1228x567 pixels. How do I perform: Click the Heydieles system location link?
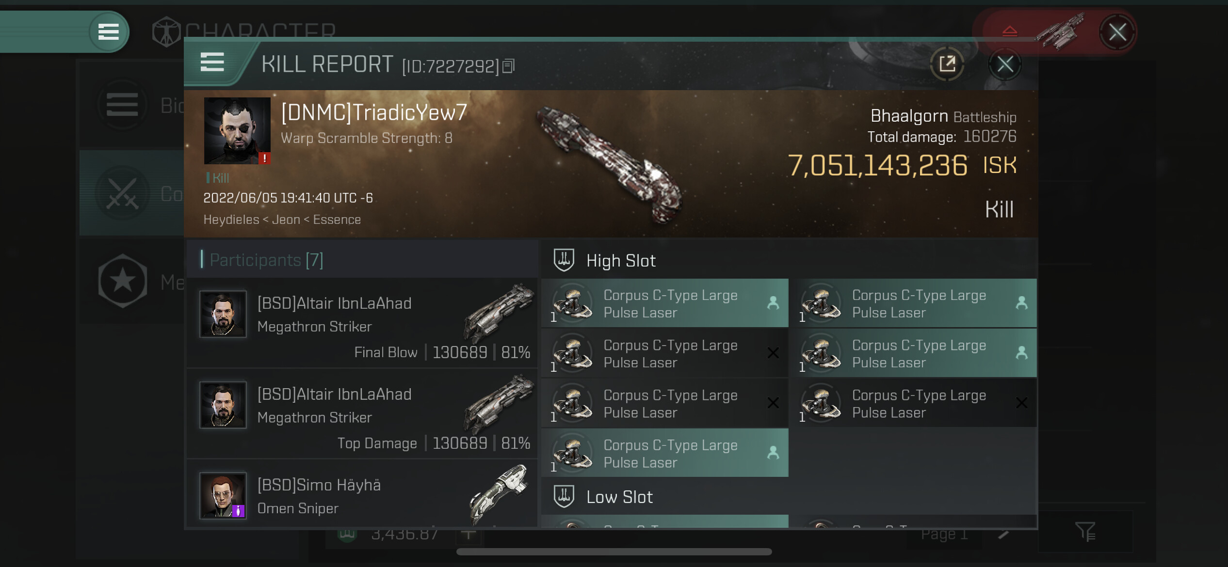click(x=231, y=220)
